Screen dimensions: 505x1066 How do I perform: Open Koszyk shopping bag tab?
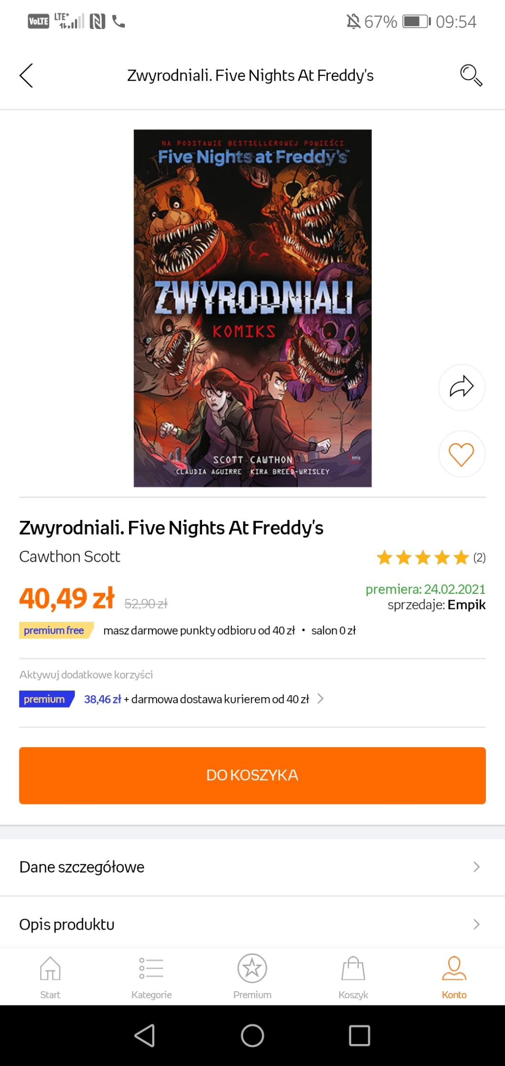coord(353,977)
